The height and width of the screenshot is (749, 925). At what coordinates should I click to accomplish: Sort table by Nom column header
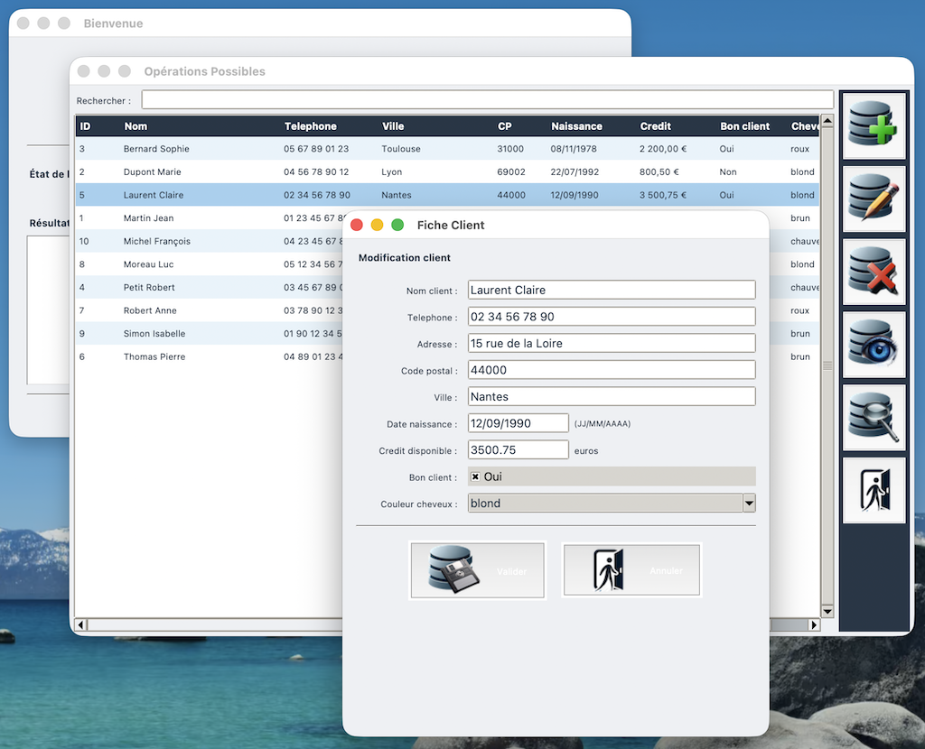(x=135, y=126)
